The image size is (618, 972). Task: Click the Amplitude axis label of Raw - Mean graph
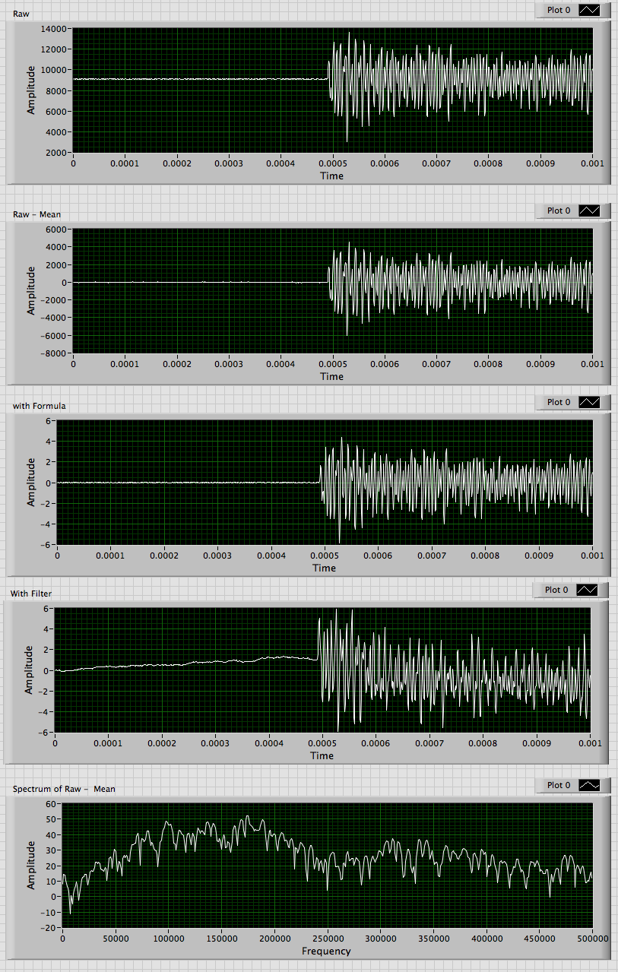tap(31, 290)
